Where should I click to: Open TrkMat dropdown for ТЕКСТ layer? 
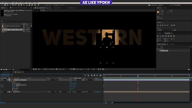(x=63, y=92)
